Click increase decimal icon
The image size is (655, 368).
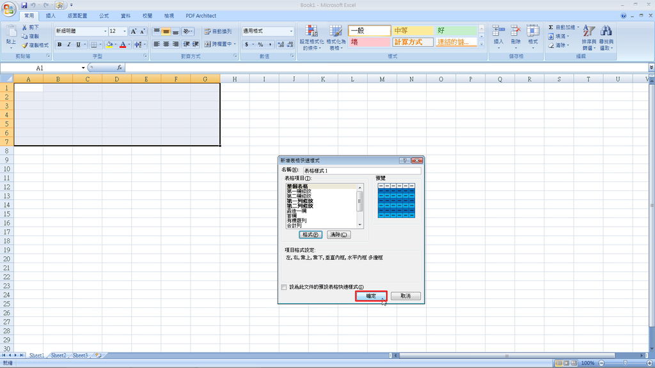click(281, 44)
